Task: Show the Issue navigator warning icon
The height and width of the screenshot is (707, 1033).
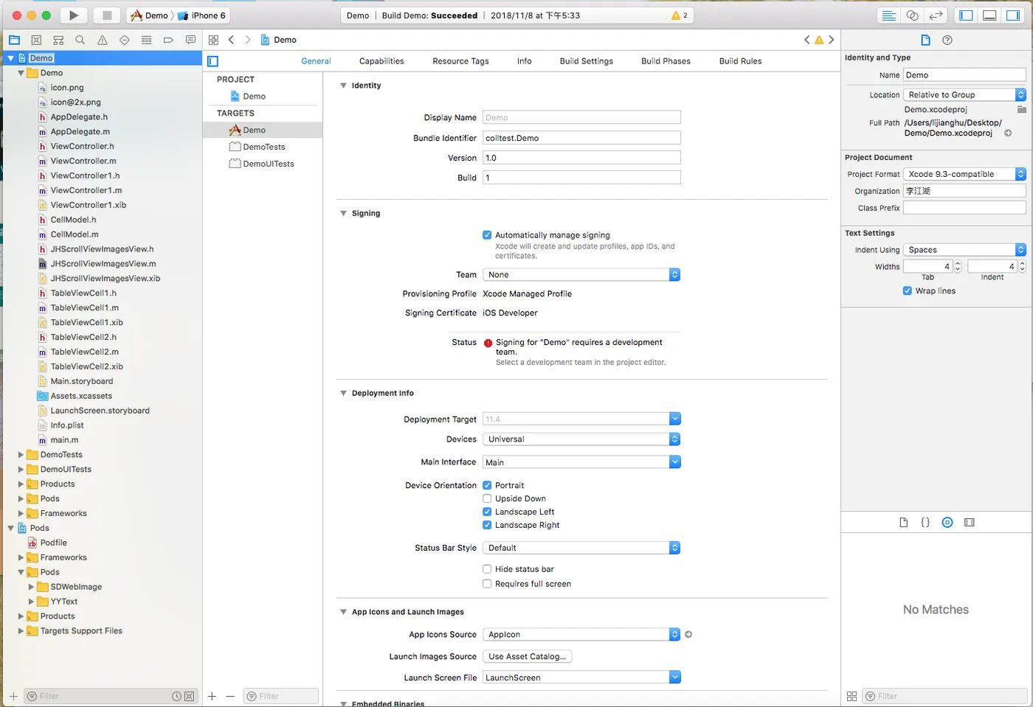Action: click(103, 40)
